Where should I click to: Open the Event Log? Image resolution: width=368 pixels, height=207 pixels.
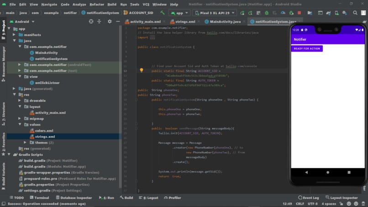308,197
